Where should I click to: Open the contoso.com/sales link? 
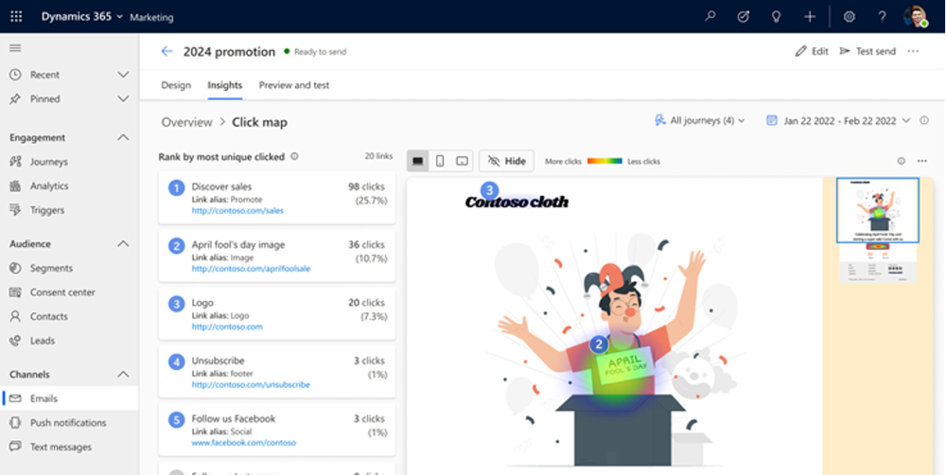pyautogui.click(x=237, y=211)
